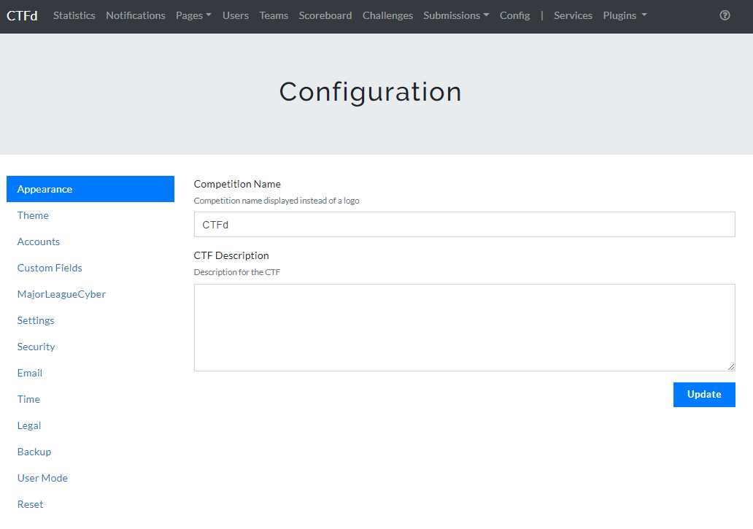Screen dimensions: 753x529
Task: Switch to the Accounts tab
Action: [x=39, y=242]
